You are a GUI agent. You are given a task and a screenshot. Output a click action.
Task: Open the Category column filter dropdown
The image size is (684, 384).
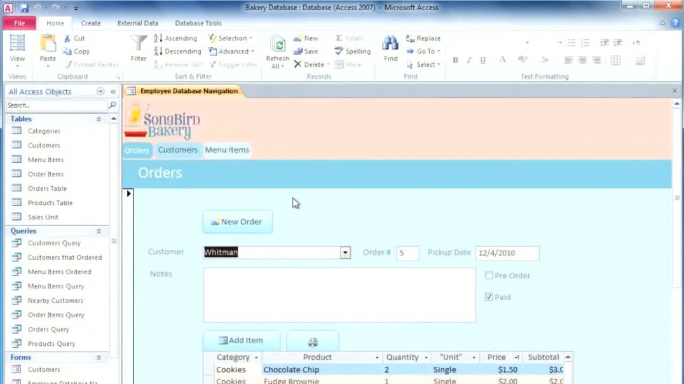point(256,357)
